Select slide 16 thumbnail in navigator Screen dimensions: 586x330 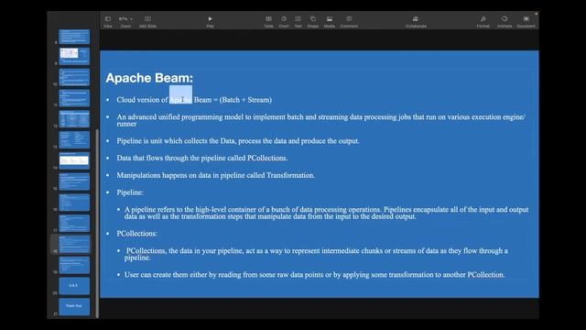coord(74,203)
